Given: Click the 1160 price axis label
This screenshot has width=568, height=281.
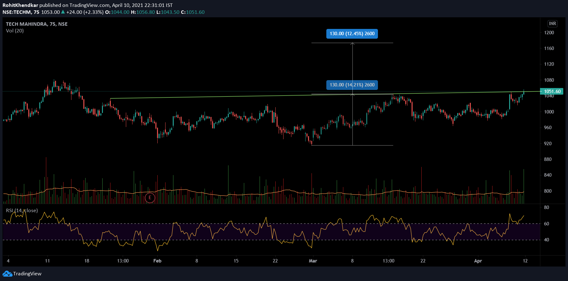Looking at the screenshot, I should click(x=549, y=48).
